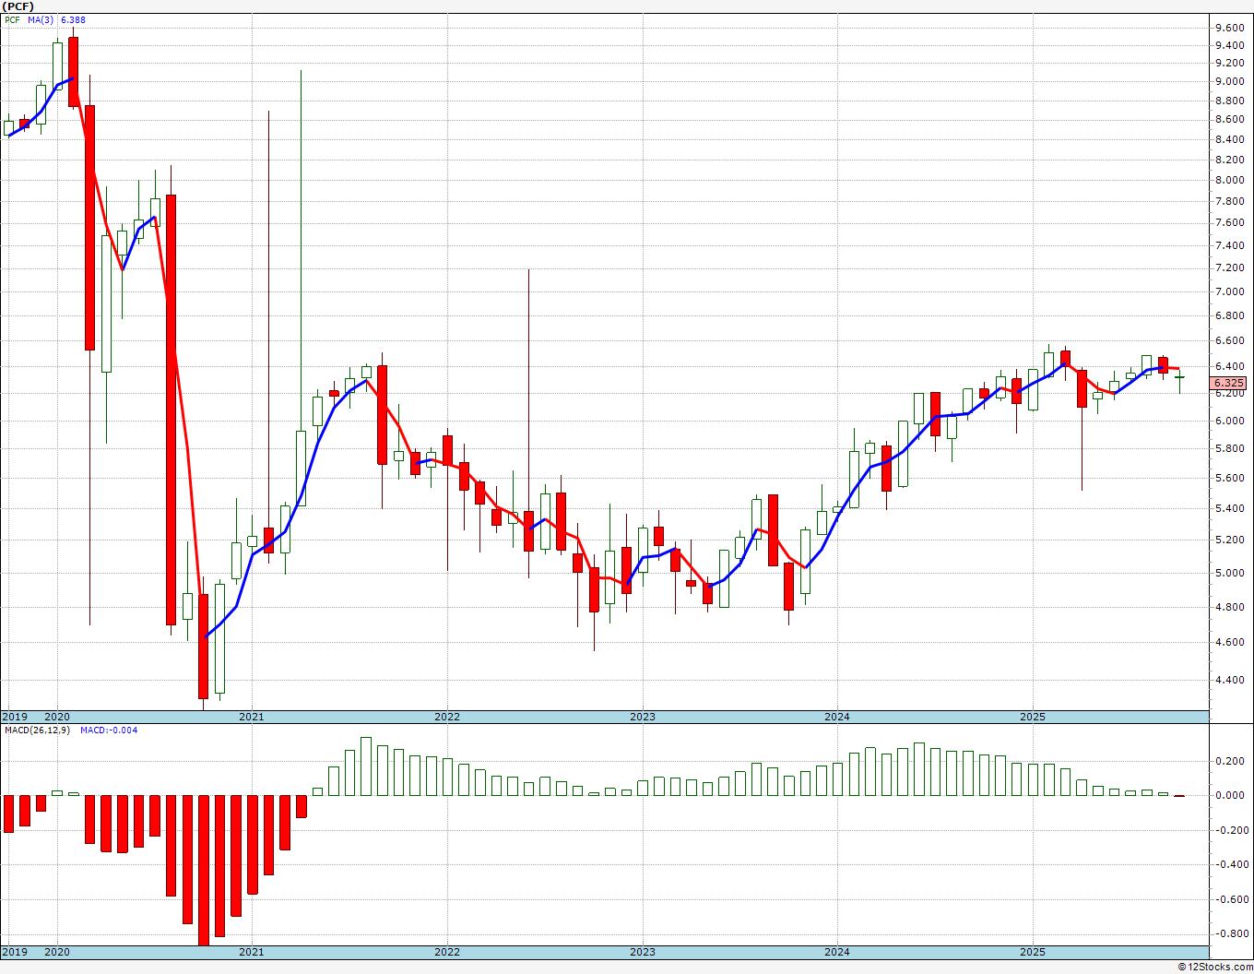Click the 7.400 price axis label
This screenshot has height=974, width=1254.
[x=1229, y=245]
